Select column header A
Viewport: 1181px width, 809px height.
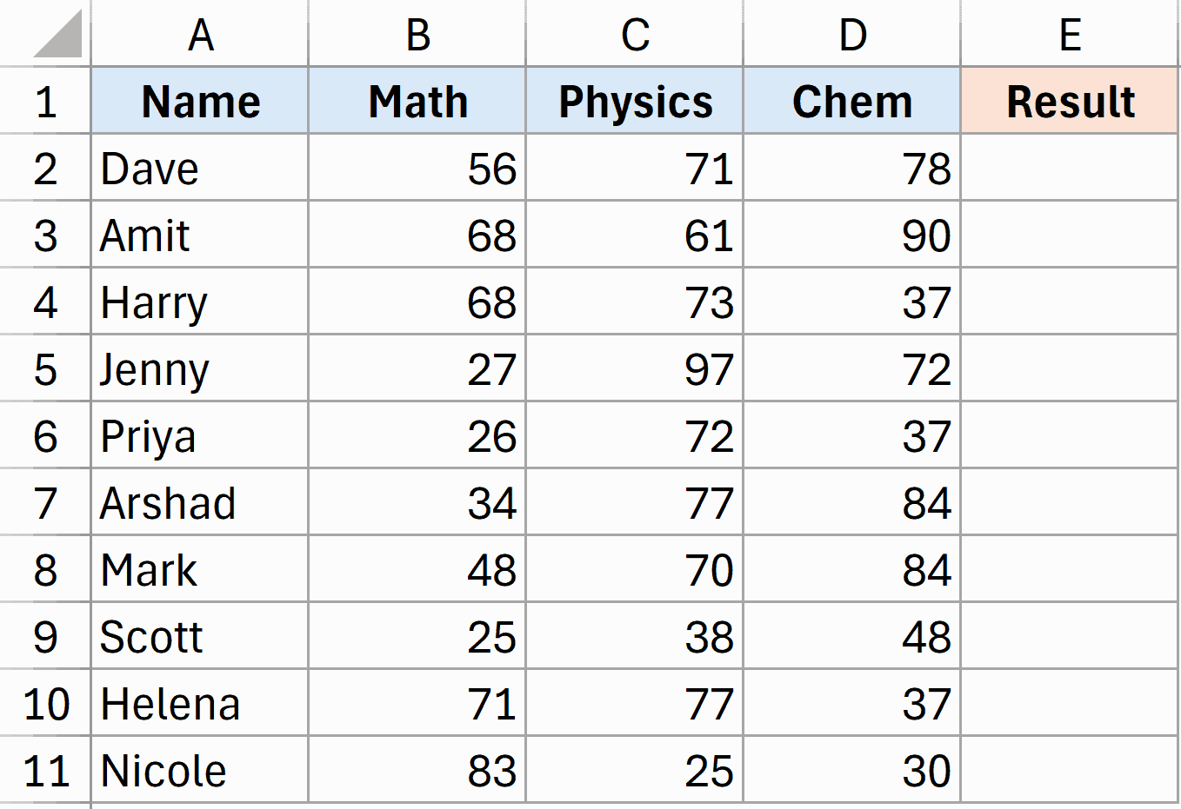[x=199, y=35]
